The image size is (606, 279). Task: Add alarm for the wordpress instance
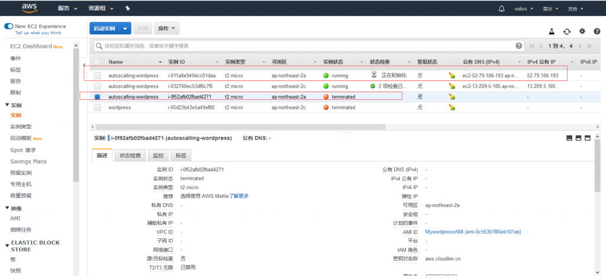coord(452,108)
